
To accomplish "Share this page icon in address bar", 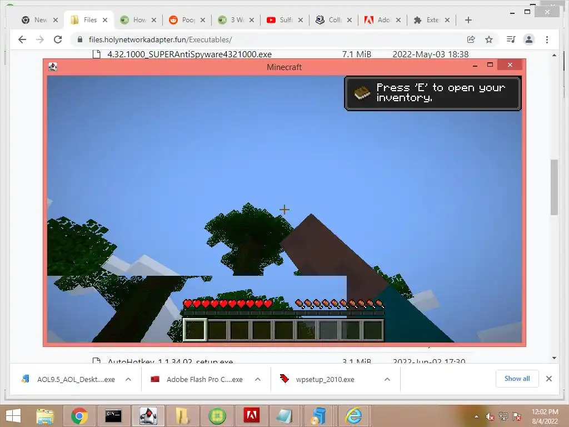I will tap(471, 39).
